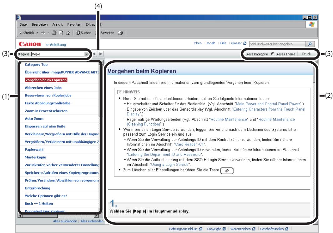Open the Suchen search toolbar button
The height and width of the screenshot is (233, 333).
[83, 33]
